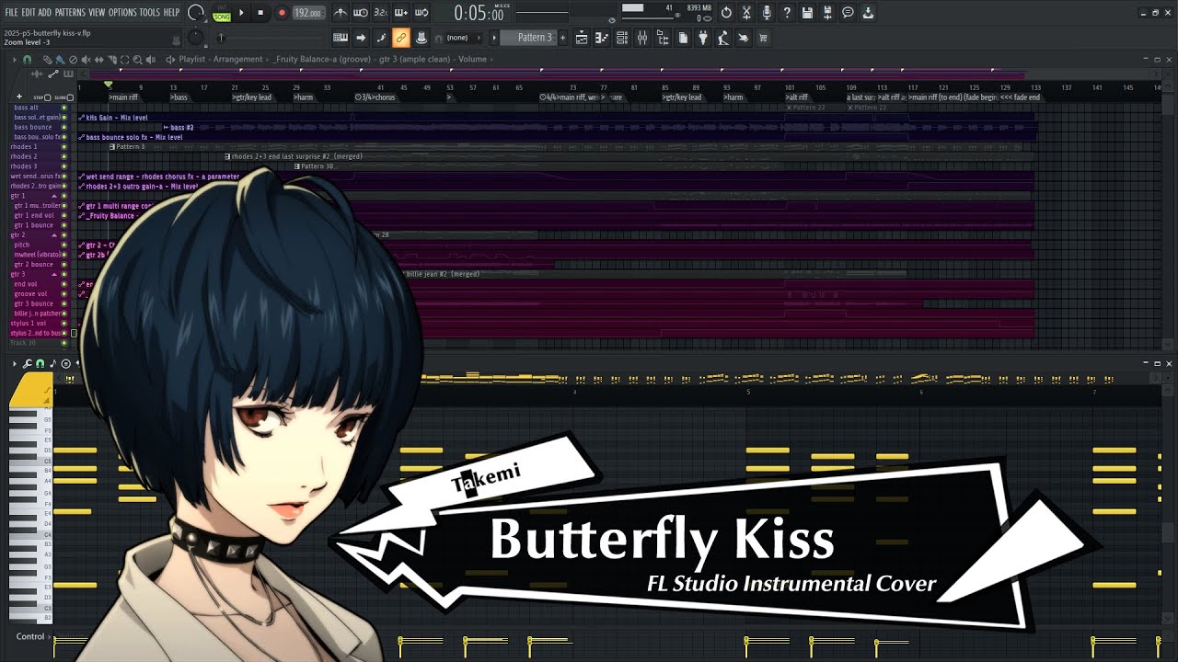Toggle typing keyboard to piano icon
Image resolution: width=1178 pixels, height=662 pixels.
341,38
